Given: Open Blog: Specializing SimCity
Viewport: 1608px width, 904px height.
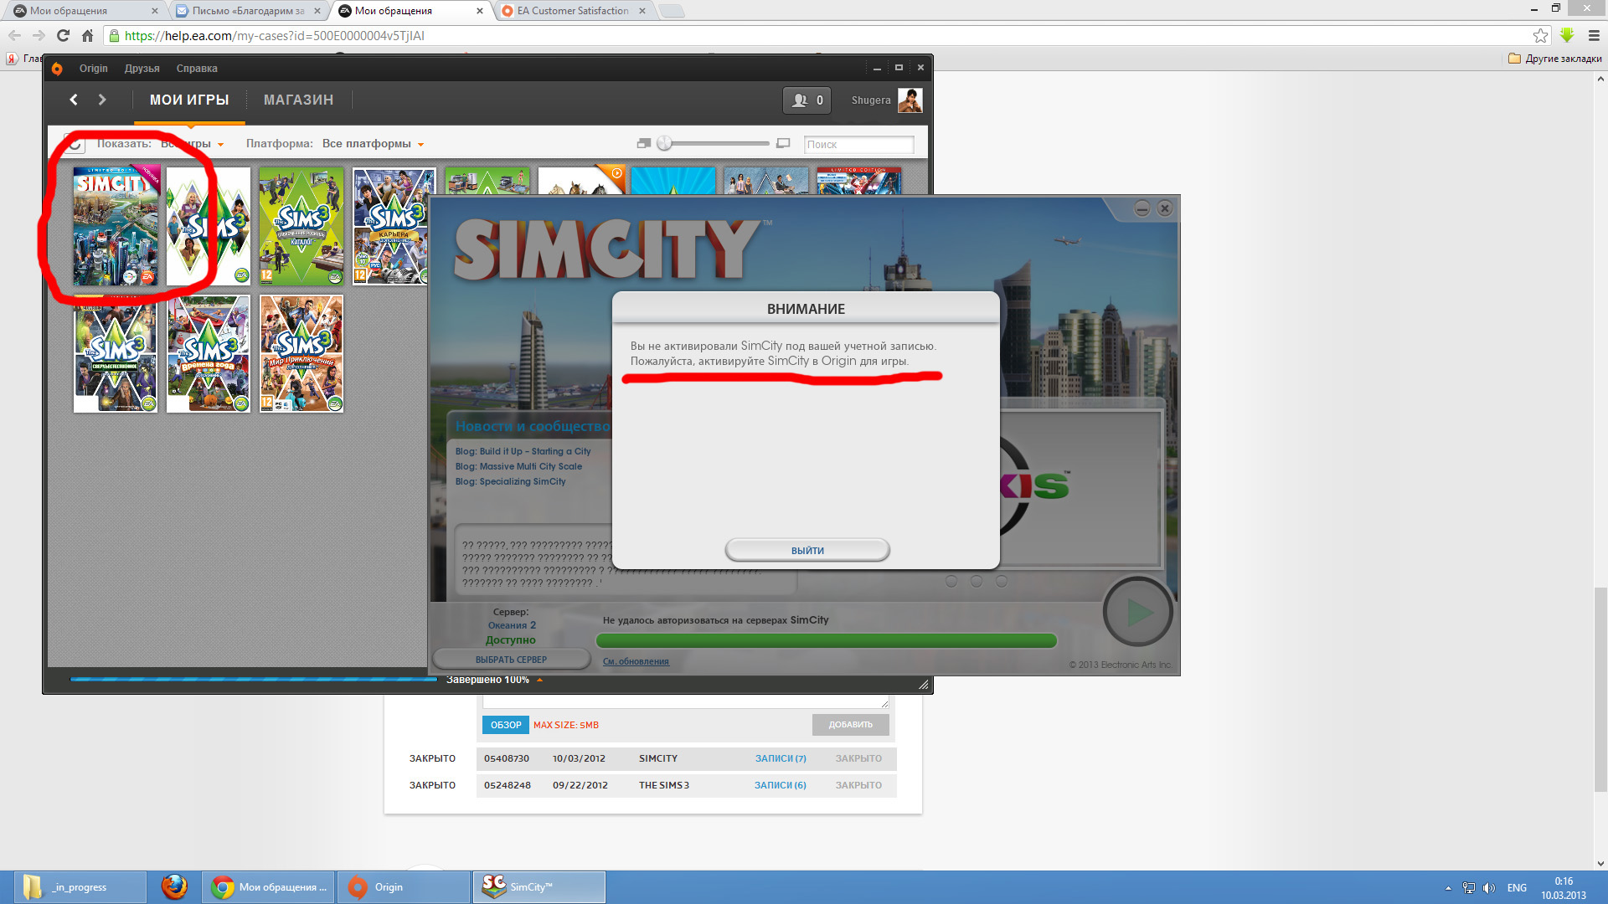Looking at the screenshot, I should click(x=510, y=481).
